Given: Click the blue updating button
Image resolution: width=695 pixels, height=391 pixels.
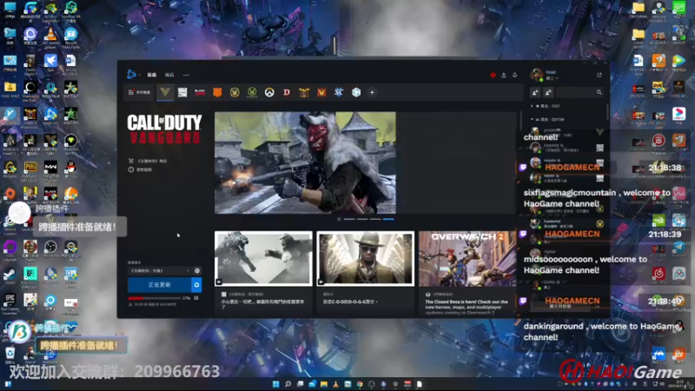Looking at the screenshot, I should click(159, 285).
